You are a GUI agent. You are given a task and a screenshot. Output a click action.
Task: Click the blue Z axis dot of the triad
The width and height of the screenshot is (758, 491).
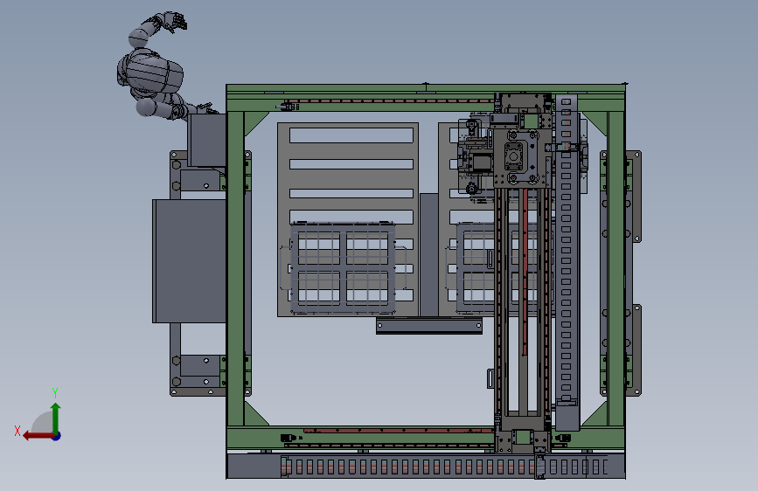57,436
